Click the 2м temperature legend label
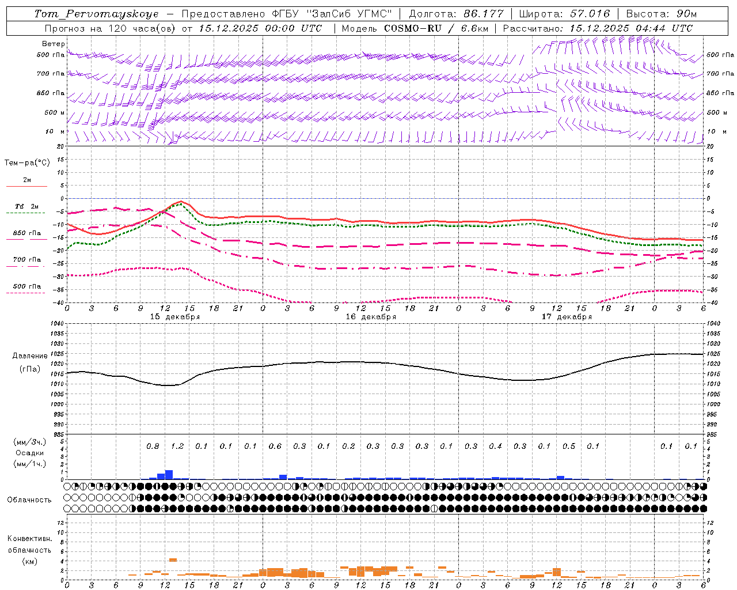Image resolution: width=737 pixels, height=590 pixels. pyautogui.click(x=27, y=180)
